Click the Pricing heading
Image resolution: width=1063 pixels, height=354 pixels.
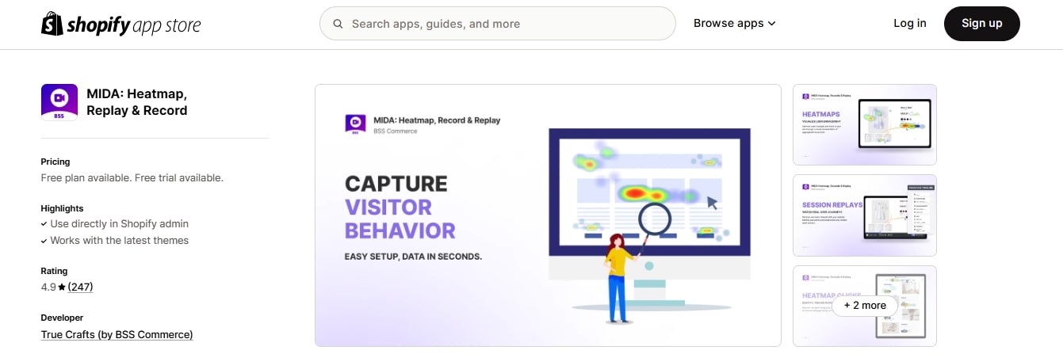(55, 162)
